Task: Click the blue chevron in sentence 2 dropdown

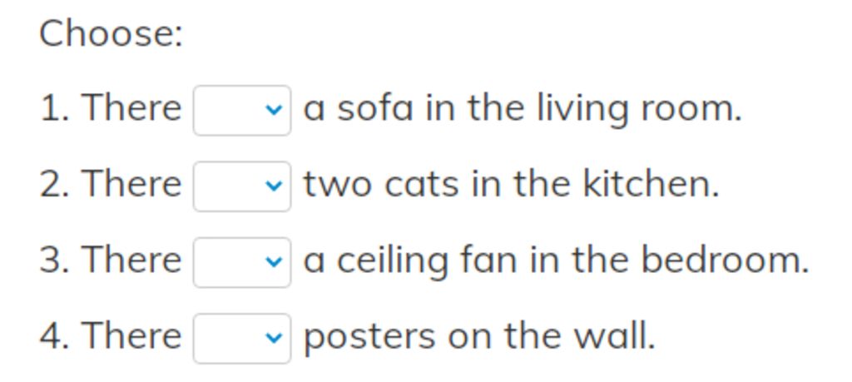Action: (x=273, y=186)
